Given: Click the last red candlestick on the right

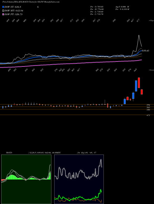Looking at the screenshot, I should pos(142,92).
